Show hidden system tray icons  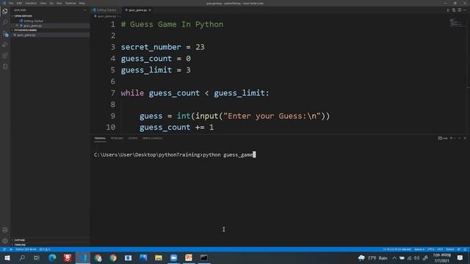click(x=394, y=257)
